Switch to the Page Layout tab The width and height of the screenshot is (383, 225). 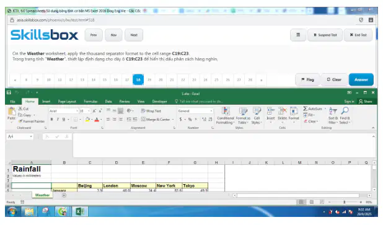(67, 102)
